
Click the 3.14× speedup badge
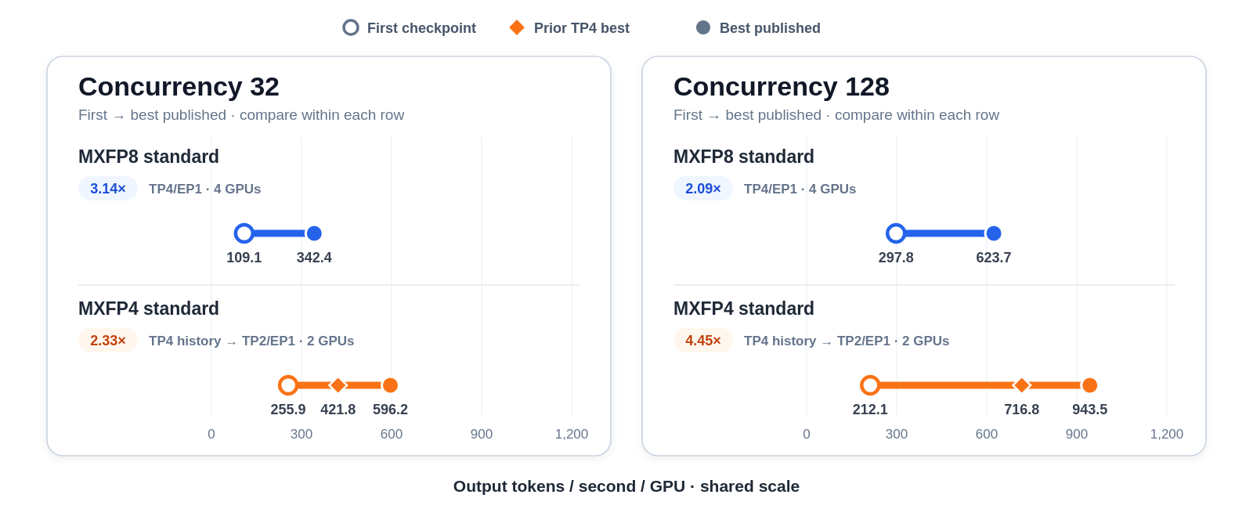point(108,189)
